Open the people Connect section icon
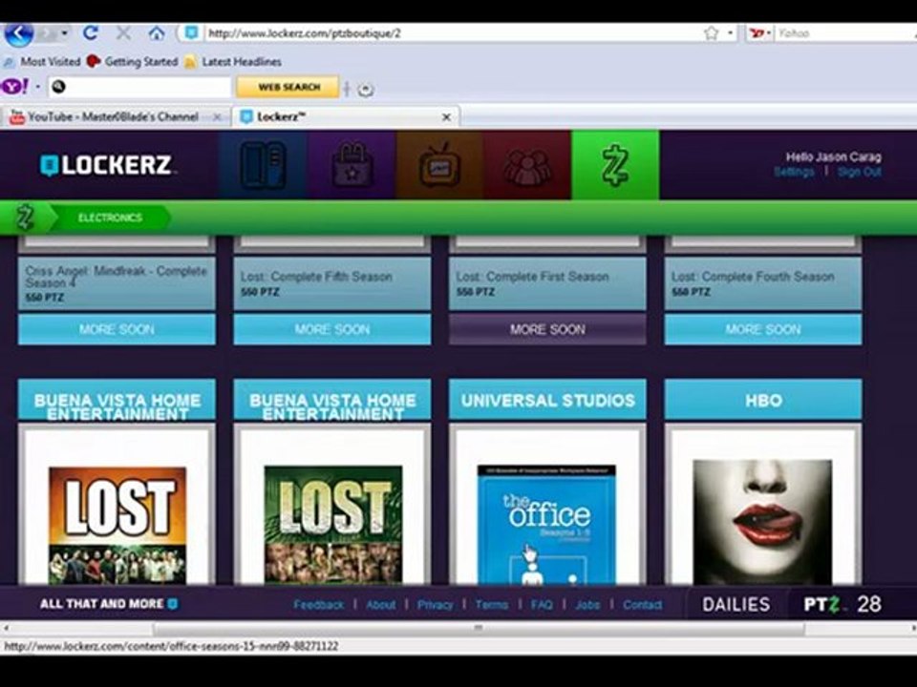Screen dimensions: 917x687 [527, 165]
